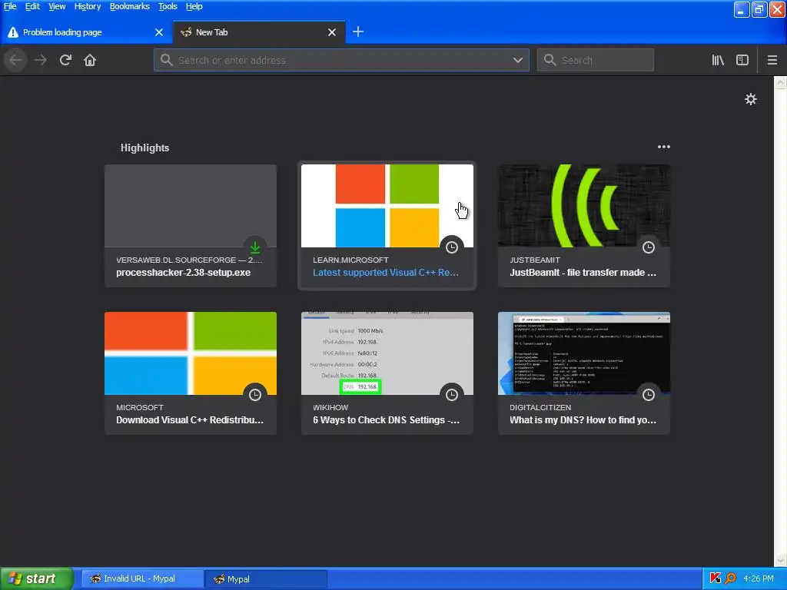787x590 pixels.
Task: Open What is my DNS article link
Action: [x=583, y=420]
